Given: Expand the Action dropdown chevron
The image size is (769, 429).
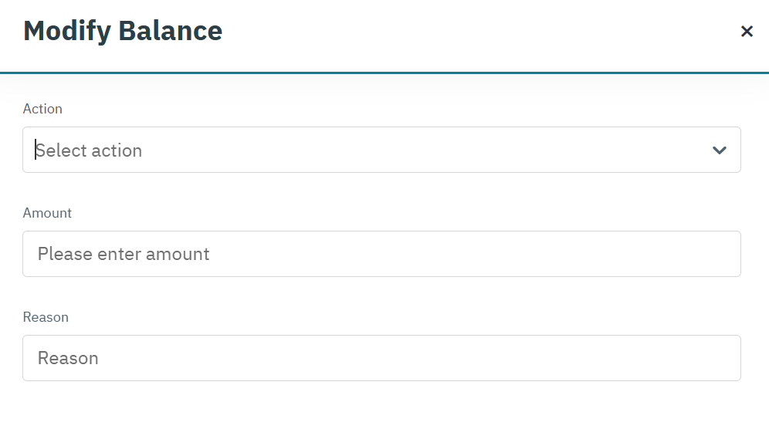Looking at the screenshot, I should click(720, 150).
